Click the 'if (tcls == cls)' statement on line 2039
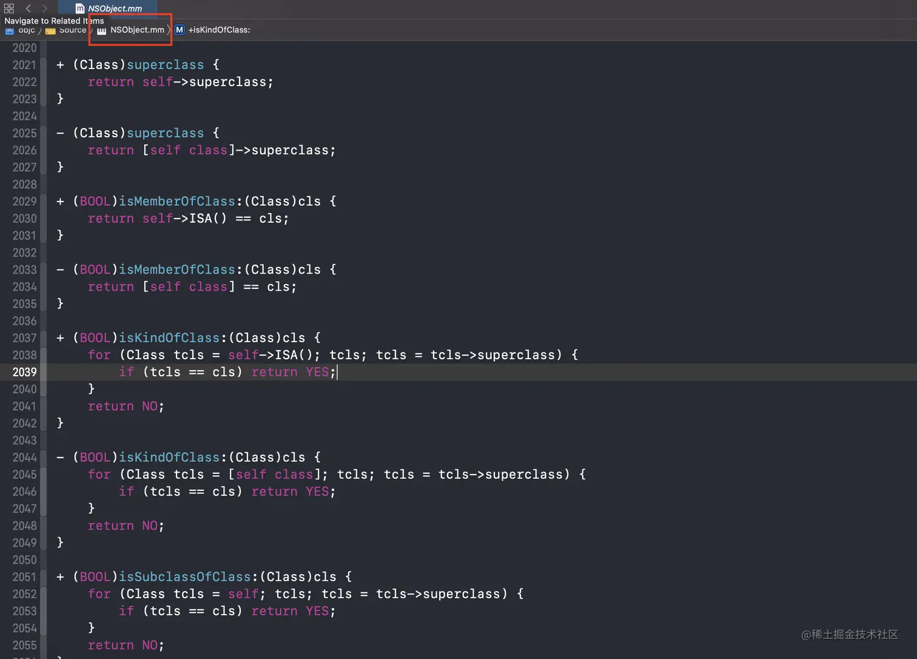 pos(227,372)
